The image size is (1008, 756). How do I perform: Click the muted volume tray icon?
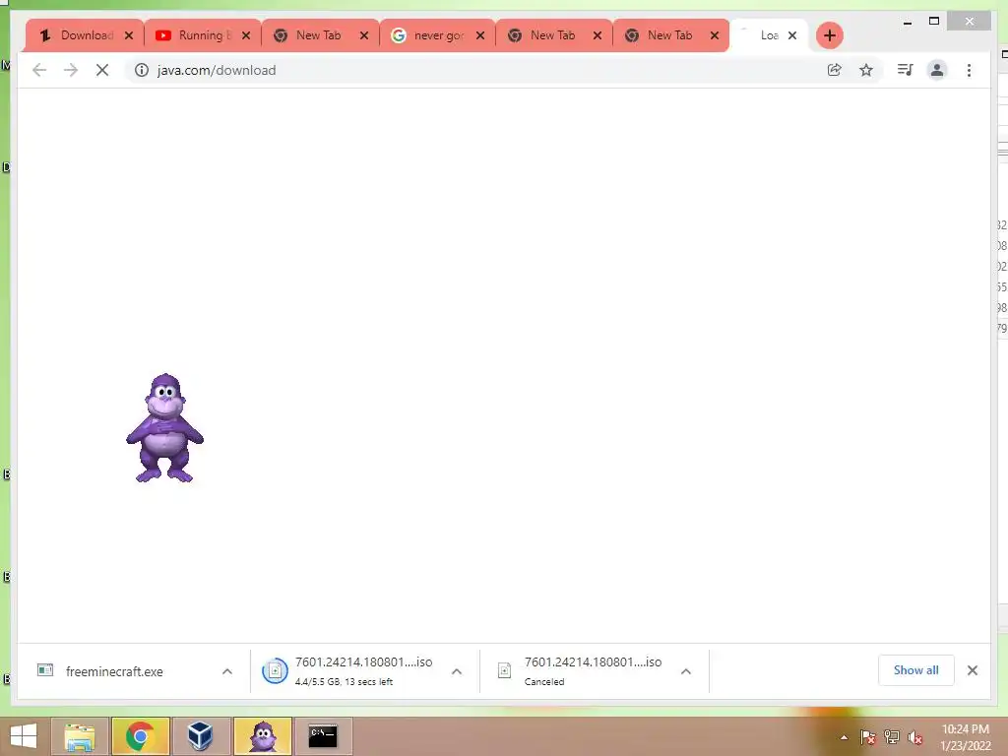[x=915, y=737]
